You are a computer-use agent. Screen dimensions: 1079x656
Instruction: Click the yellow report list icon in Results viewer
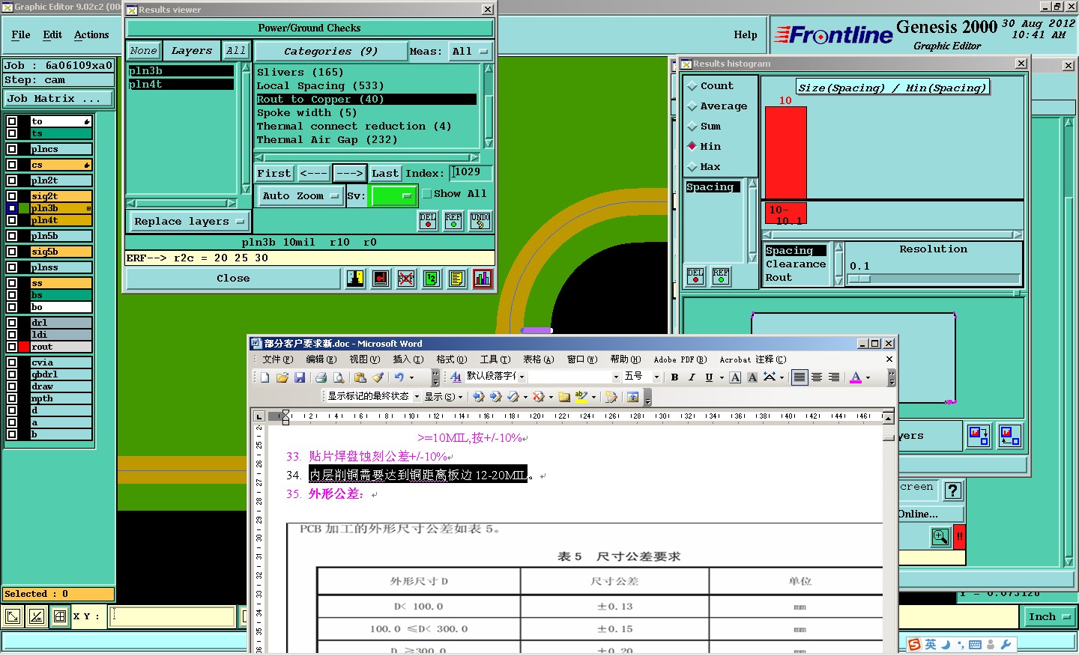click(456, 279)
